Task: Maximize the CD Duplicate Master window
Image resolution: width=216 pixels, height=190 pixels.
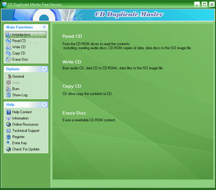Action: (204, 4)
